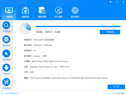Image resolution: width=126 pixels, height=95 pixels.
Task: Click the detection progress bar
Action: 78,26
